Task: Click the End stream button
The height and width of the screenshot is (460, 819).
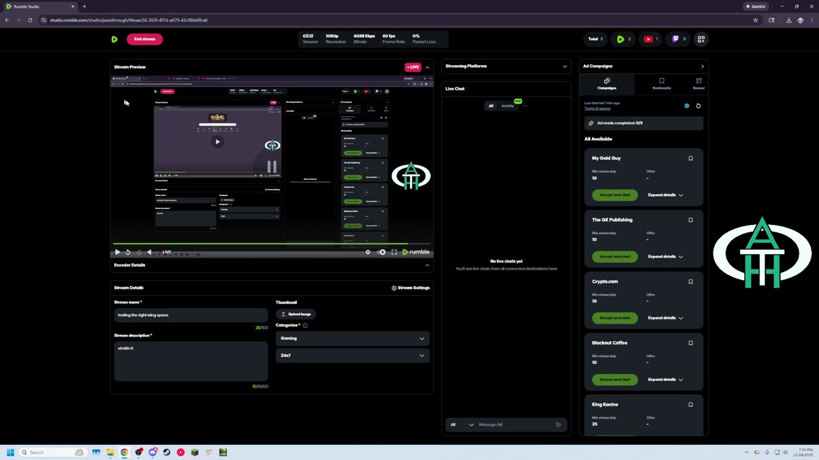Action: tap(145, 39)
